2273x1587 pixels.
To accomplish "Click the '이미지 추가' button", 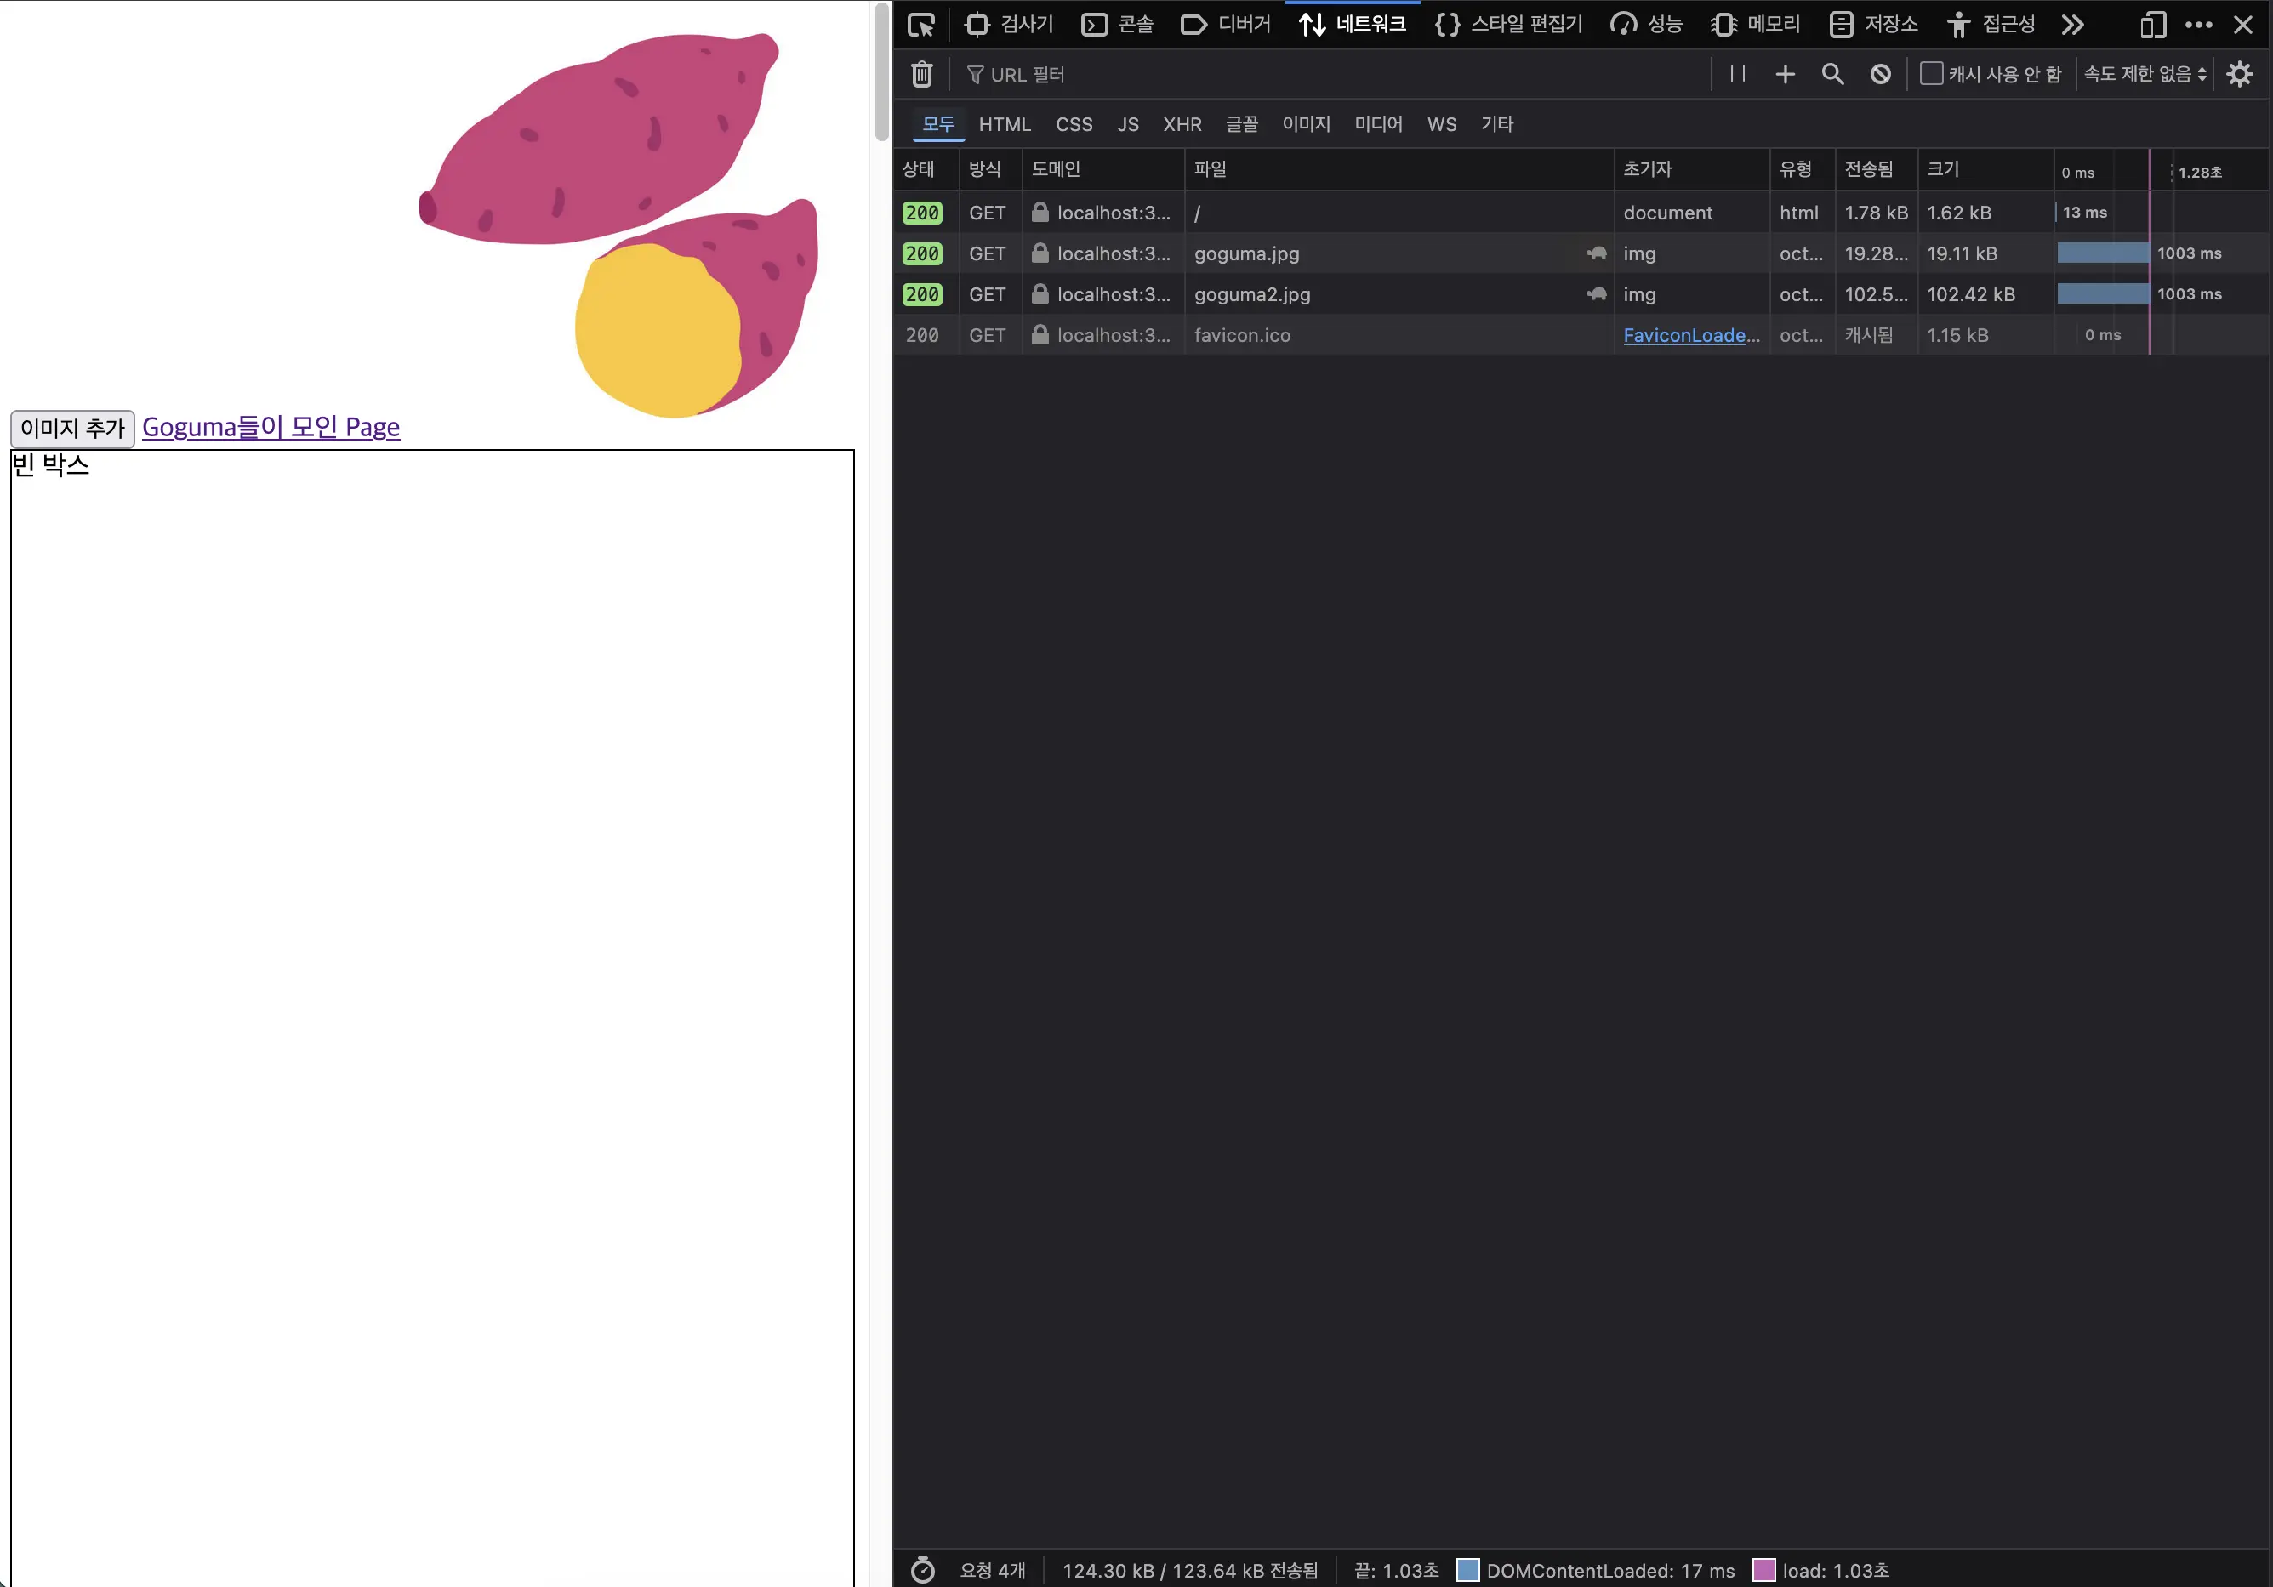I will click(x=72, y=428).
